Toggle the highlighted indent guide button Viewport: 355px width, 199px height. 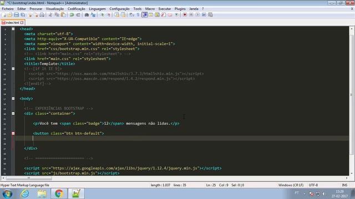[x=144, y=15]
